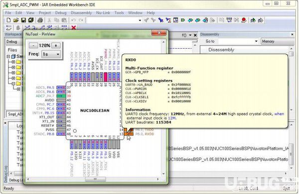Viewport: 299px width, 194px height.
Task: Click the INT1# PB.15 pin 43
Action: coord(61,113)
